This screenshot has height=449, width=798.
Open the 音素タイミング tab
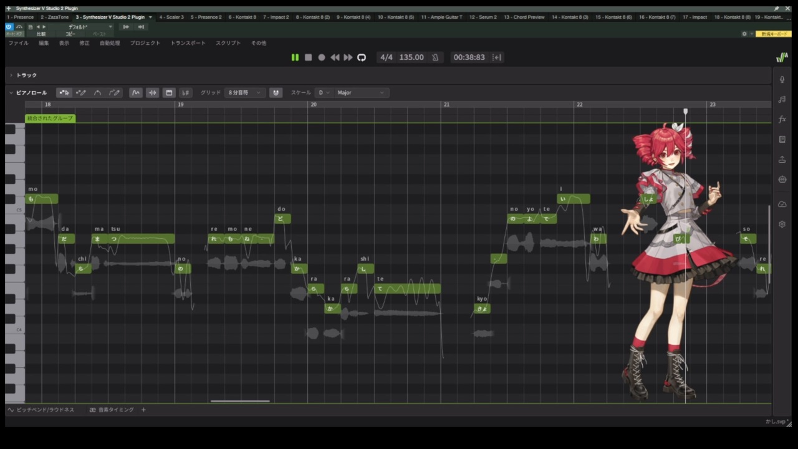112,410
